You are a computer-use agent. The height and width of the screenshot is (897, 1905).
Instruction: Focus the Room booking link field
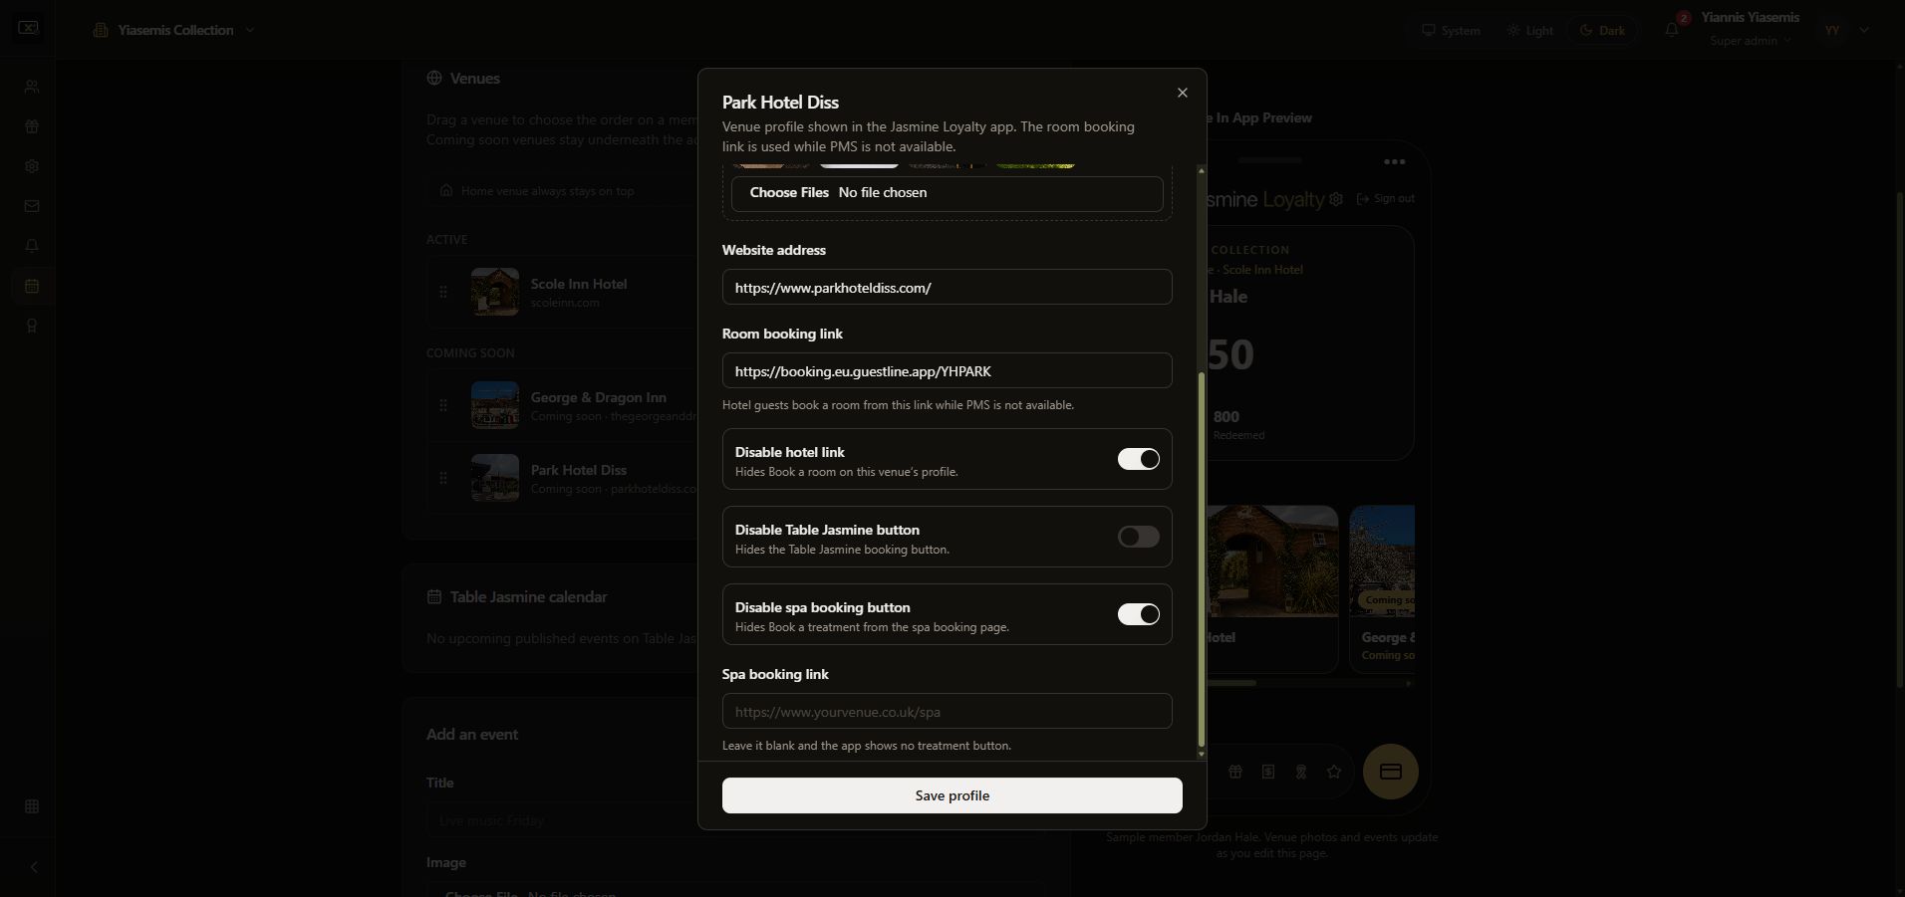pyautogui.click(x=947, y=370)
